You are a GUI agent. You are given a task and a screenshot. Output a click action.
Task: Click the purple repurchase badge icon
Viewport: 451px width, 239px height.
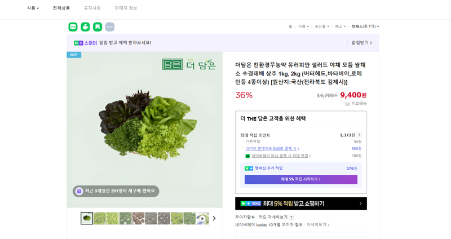pyautogui.click(x=79, y=191)
